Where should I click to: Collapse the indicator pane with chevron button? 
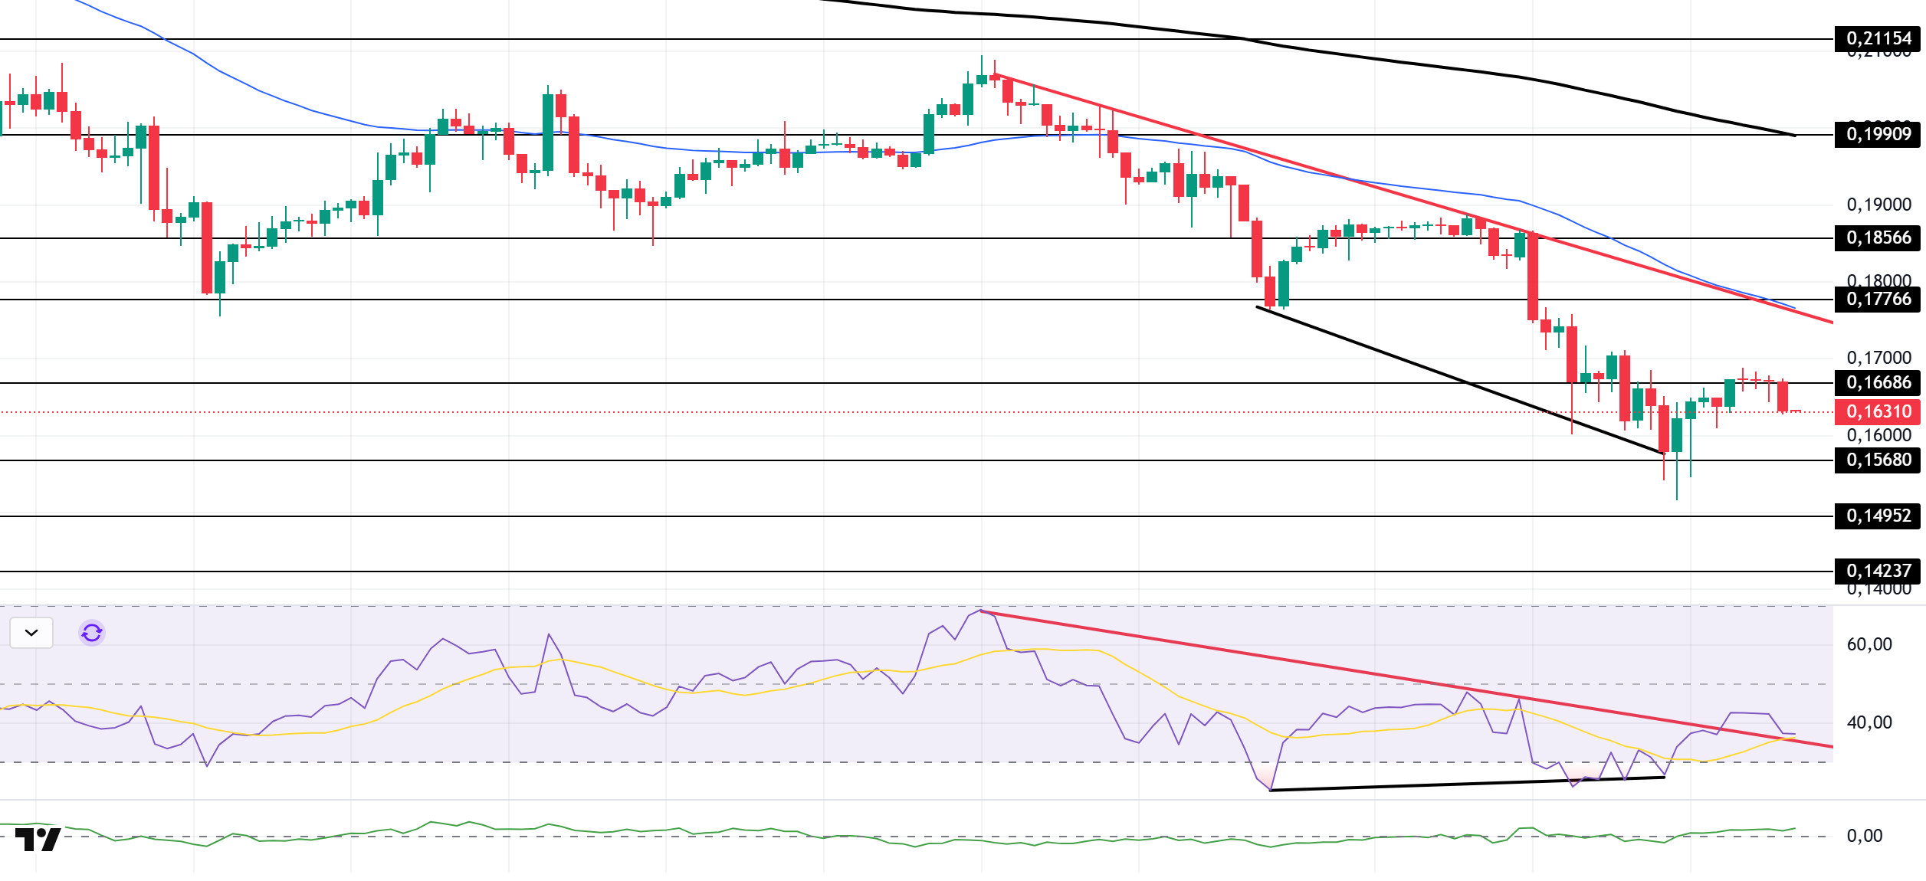click(x=31, y=633)
